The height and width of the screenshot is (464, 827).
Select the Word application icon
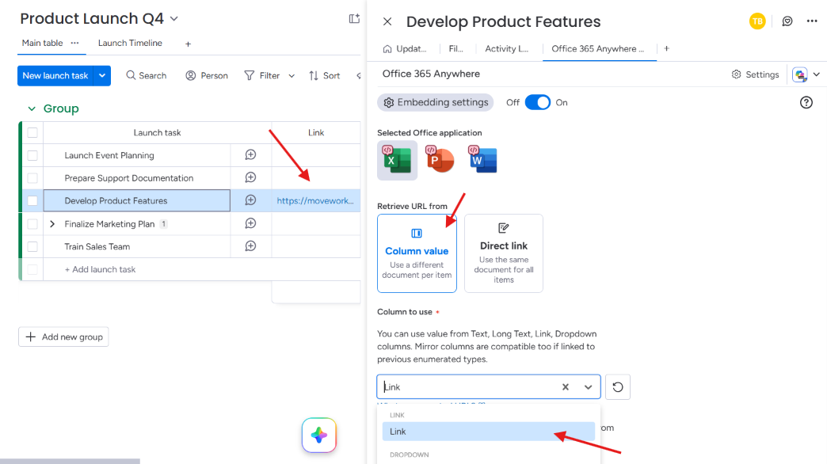[482, 159]
